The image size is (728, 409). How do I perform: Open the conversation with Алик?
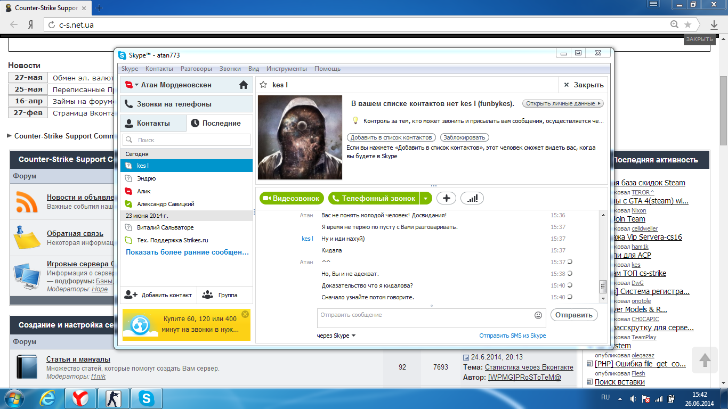[187, 191]
